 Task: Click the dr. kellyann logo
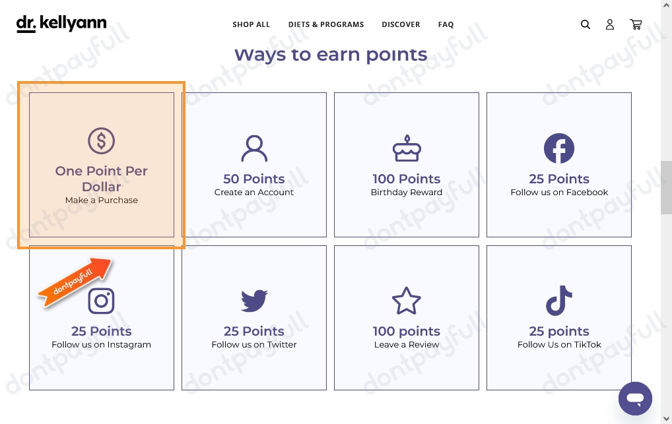click(61, 24)
